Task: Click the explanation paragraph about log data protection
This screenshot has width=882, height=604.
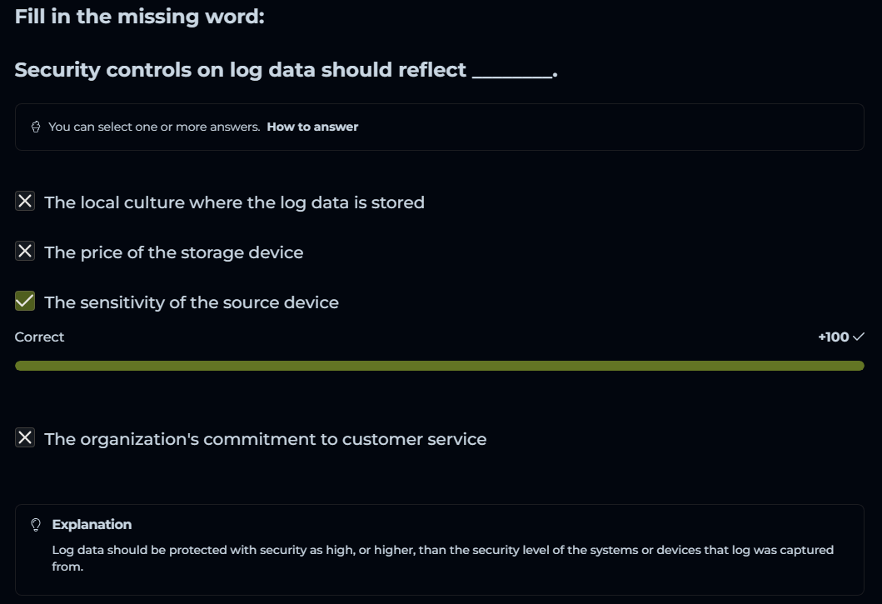Action: point(441,558)
